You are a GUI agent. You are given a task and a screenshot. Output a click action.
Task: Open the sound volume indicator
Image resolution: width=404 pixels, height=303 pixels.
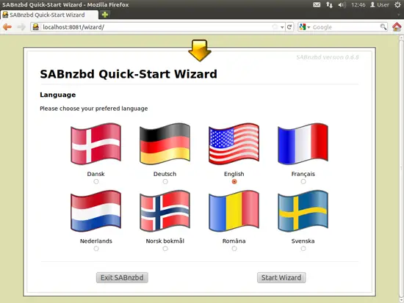click(342, 4)
